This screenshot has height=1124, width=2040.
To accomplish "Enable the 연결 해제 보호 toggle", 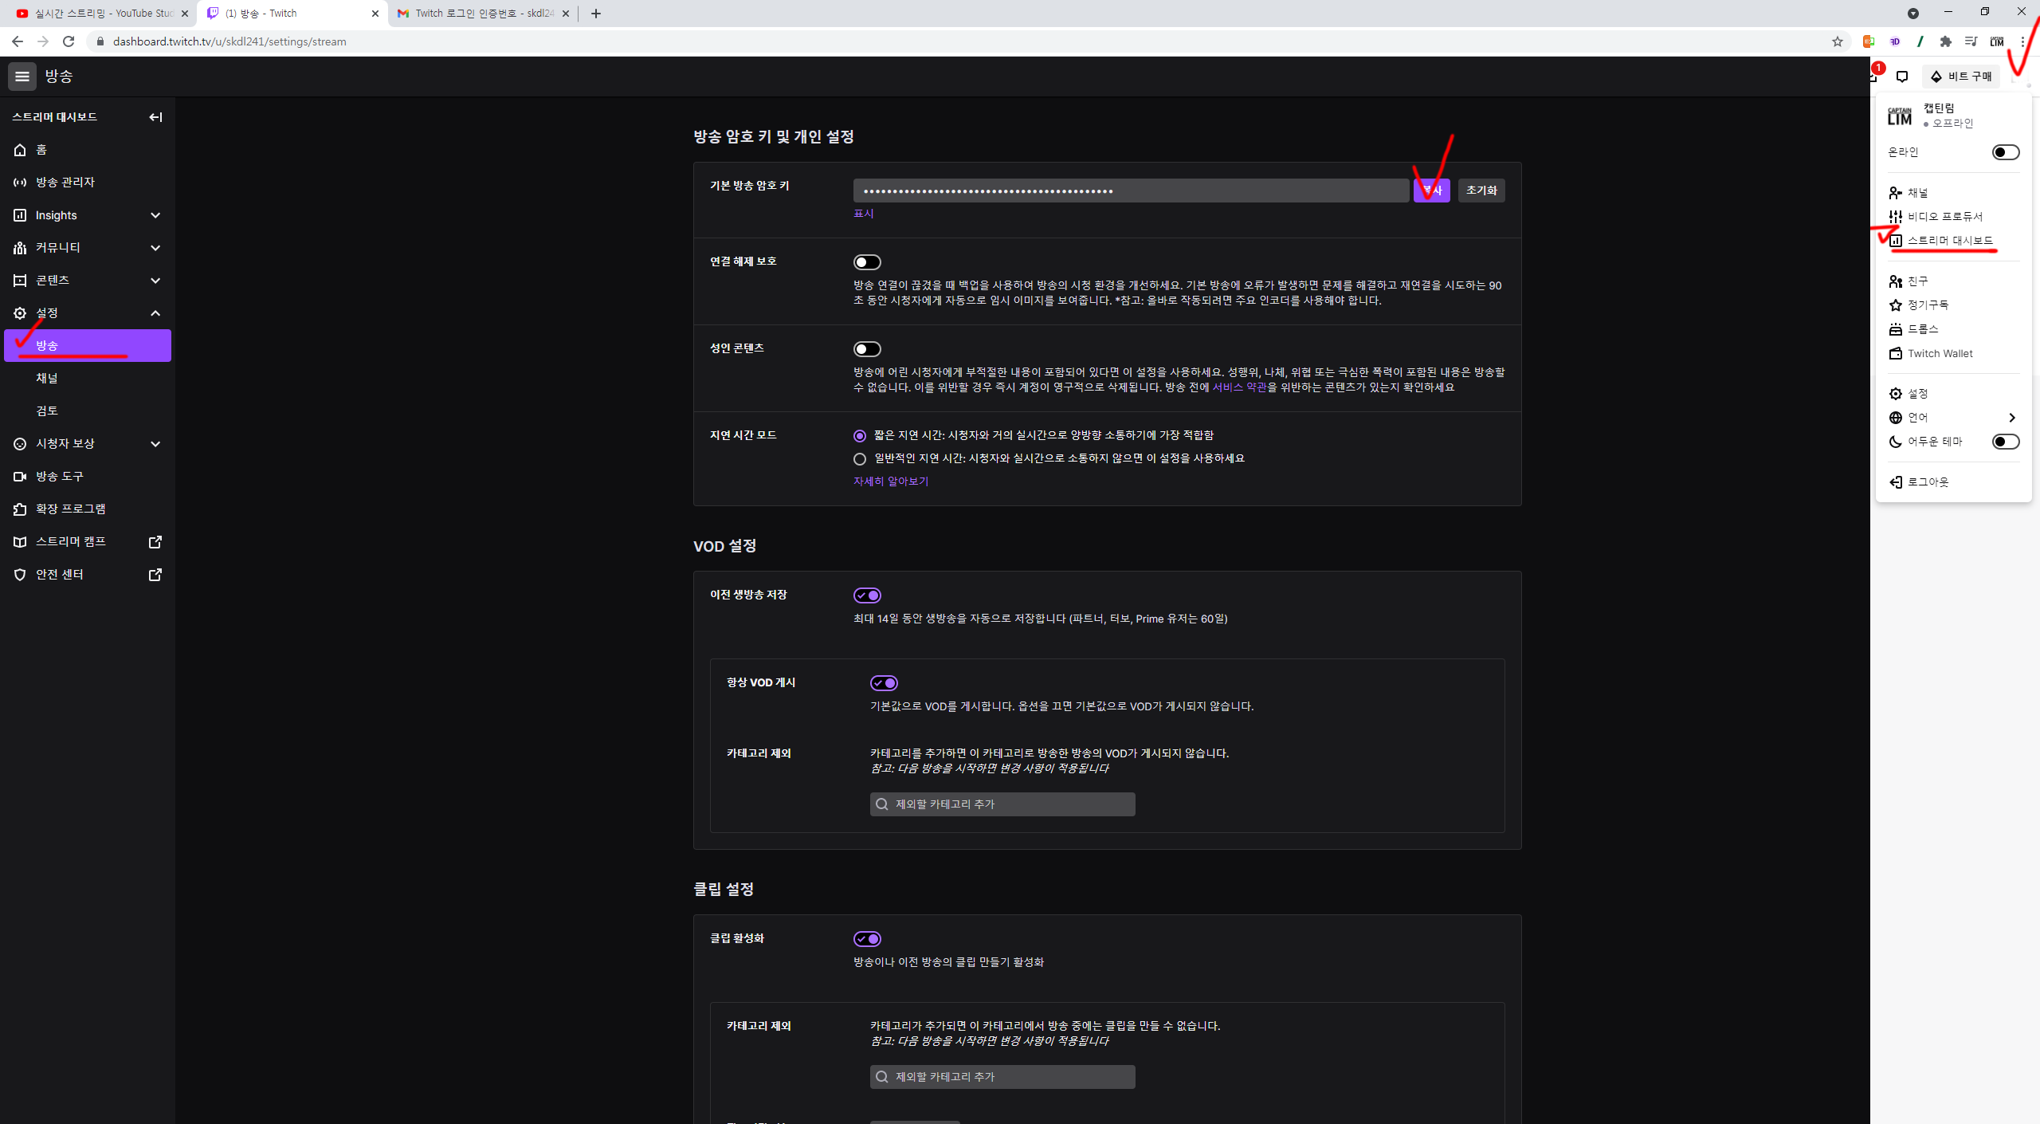I will coord(867,262).
